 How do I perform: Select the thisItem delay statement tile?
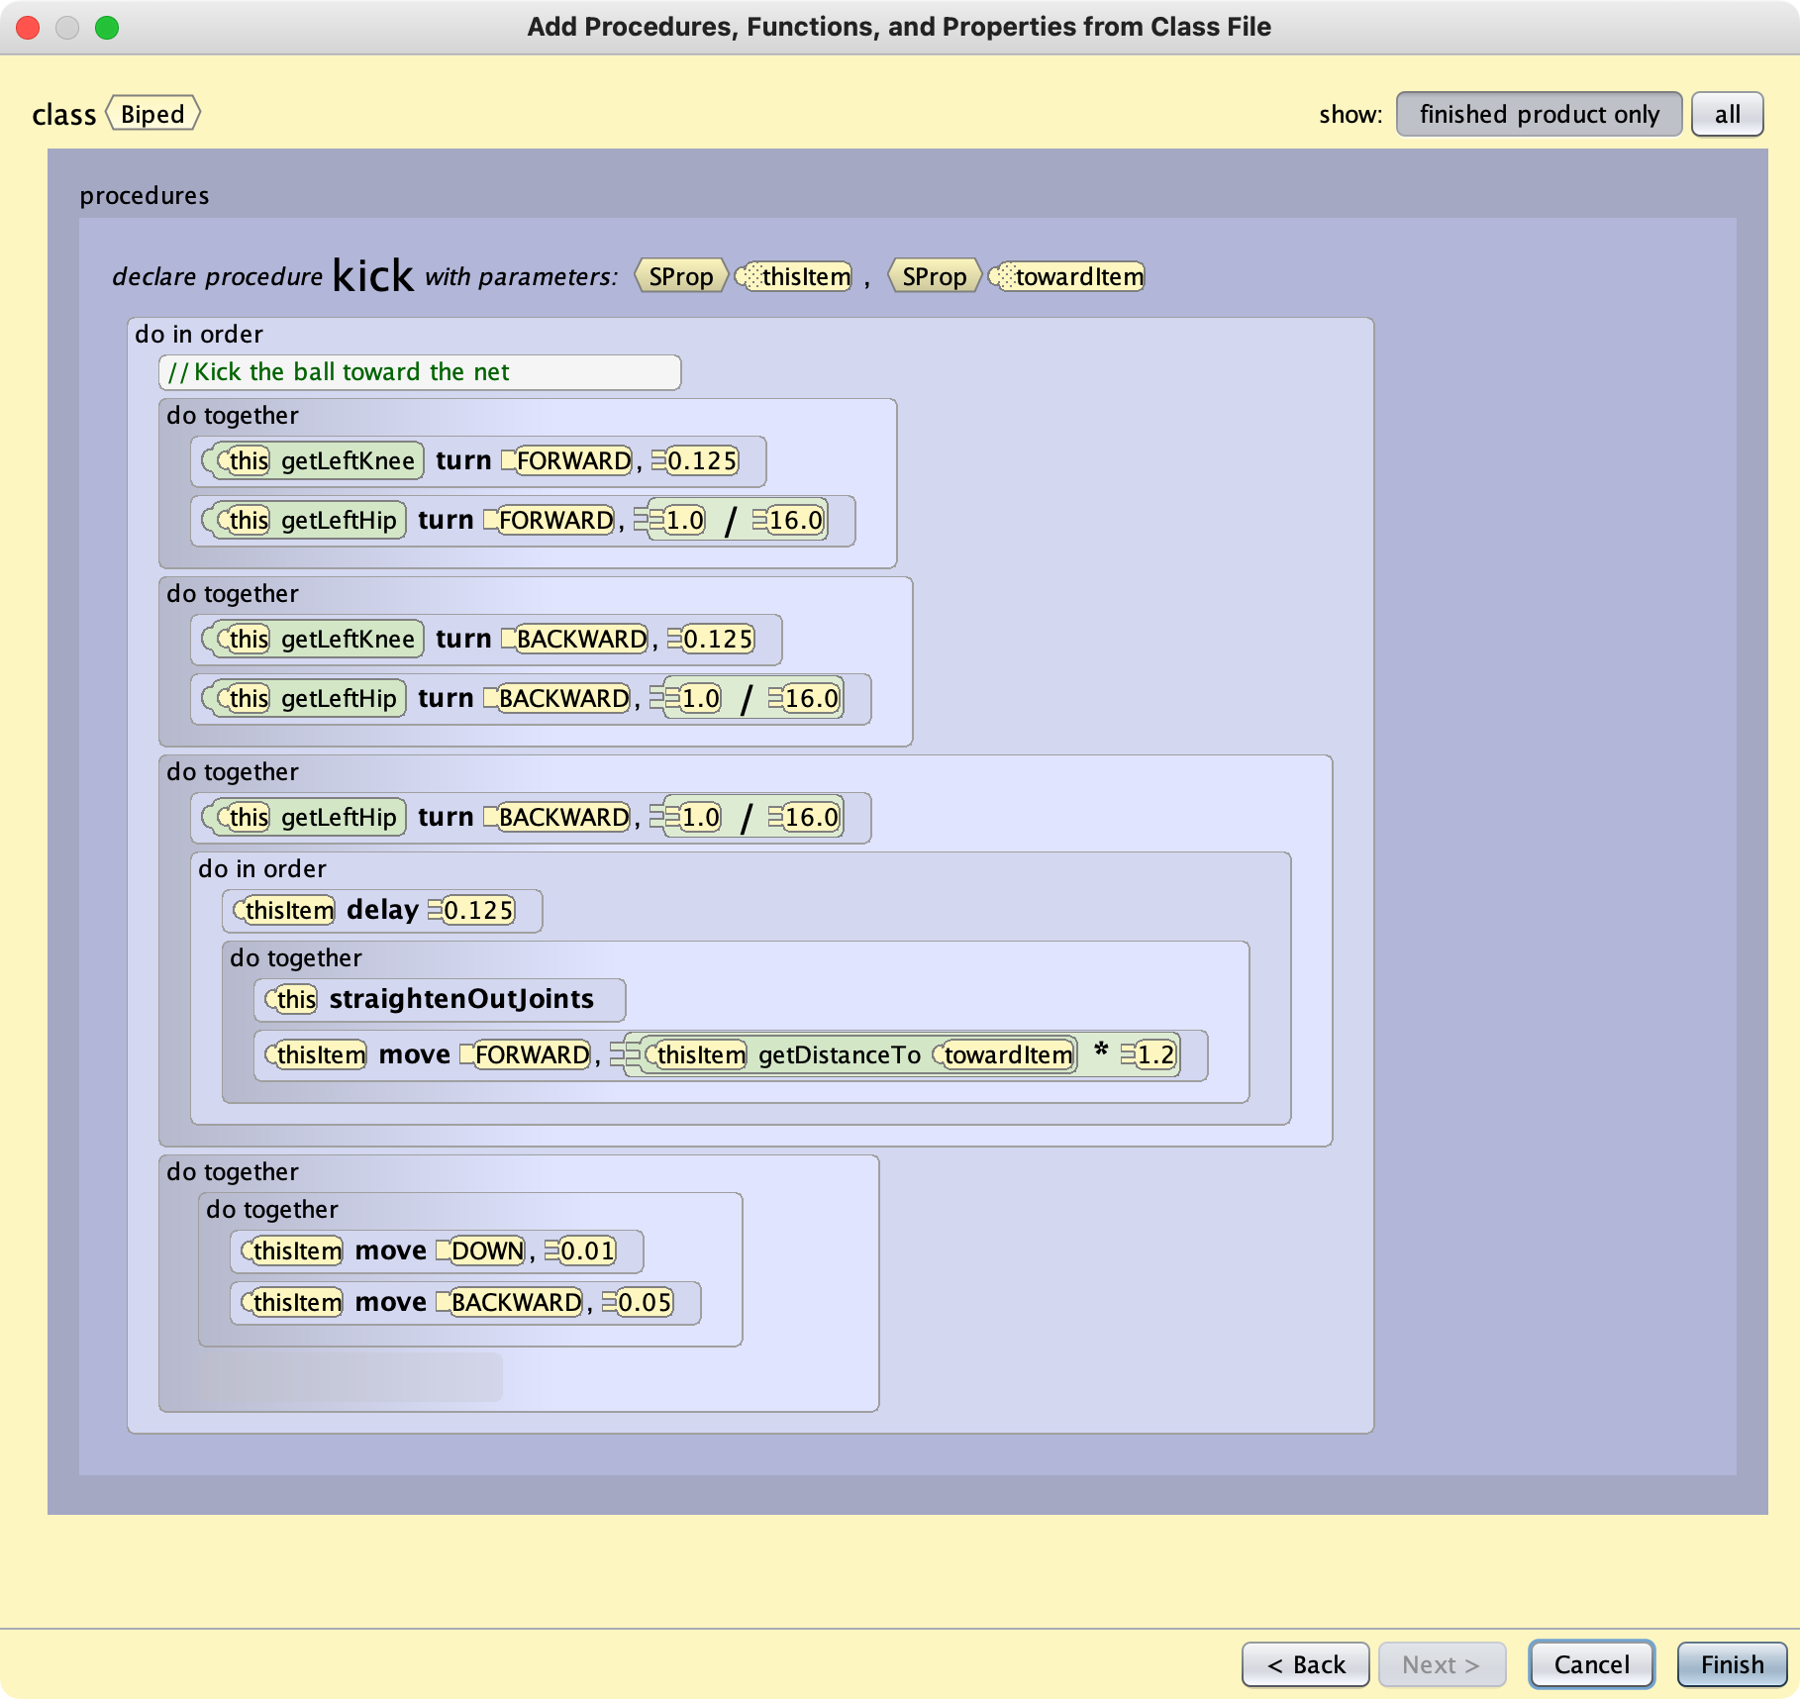(381, 910)
